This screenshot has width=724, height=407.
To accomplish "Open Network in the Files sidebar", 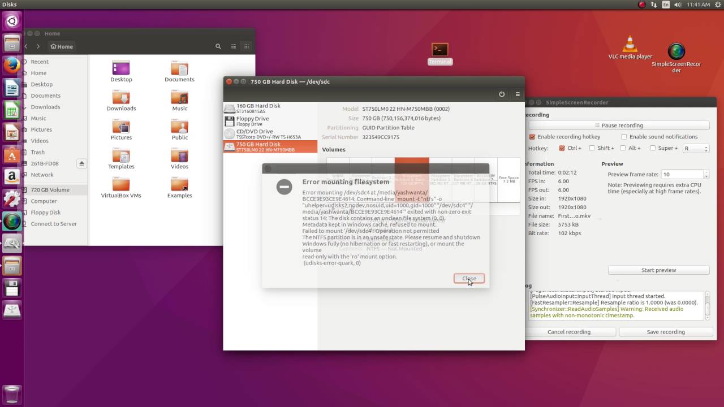I will [42, 175].
